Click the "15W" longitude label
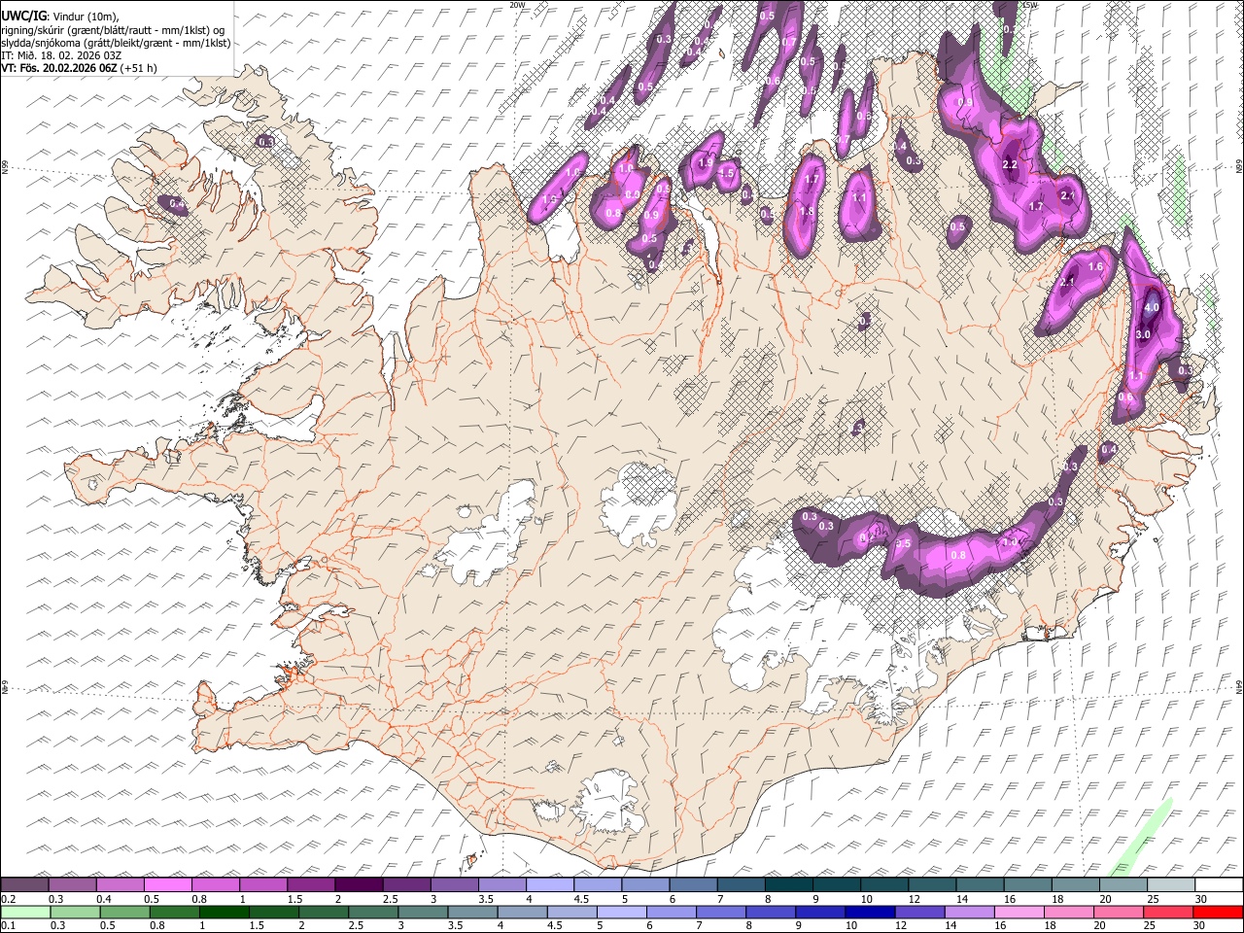The width and height of the screenshot is (1244, 933). pos(1031,5)
